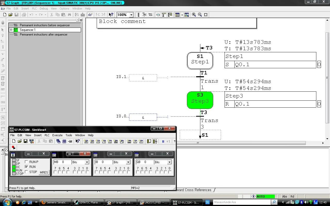
Task: Click the Accumulators (A) icon in PLCSIM toolbar
Action: [x=135, y=141]
